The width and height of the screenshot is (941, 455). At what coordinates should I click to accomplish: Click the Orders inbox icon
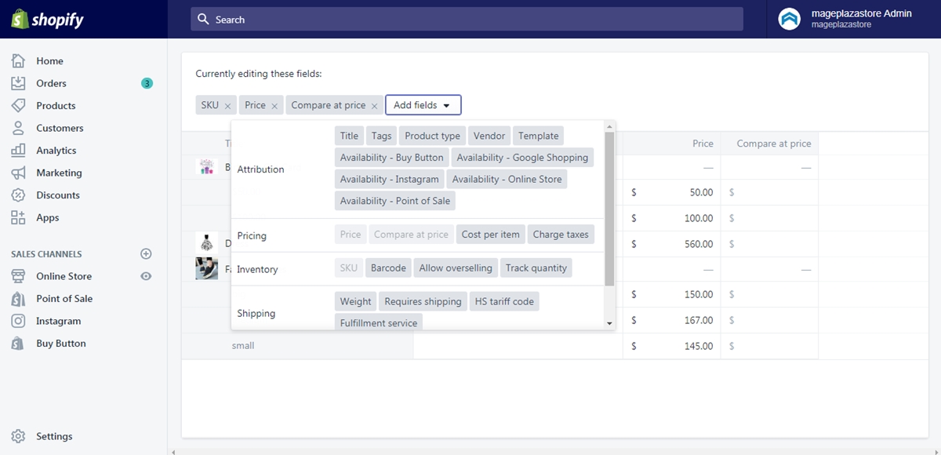coord(18,83)
